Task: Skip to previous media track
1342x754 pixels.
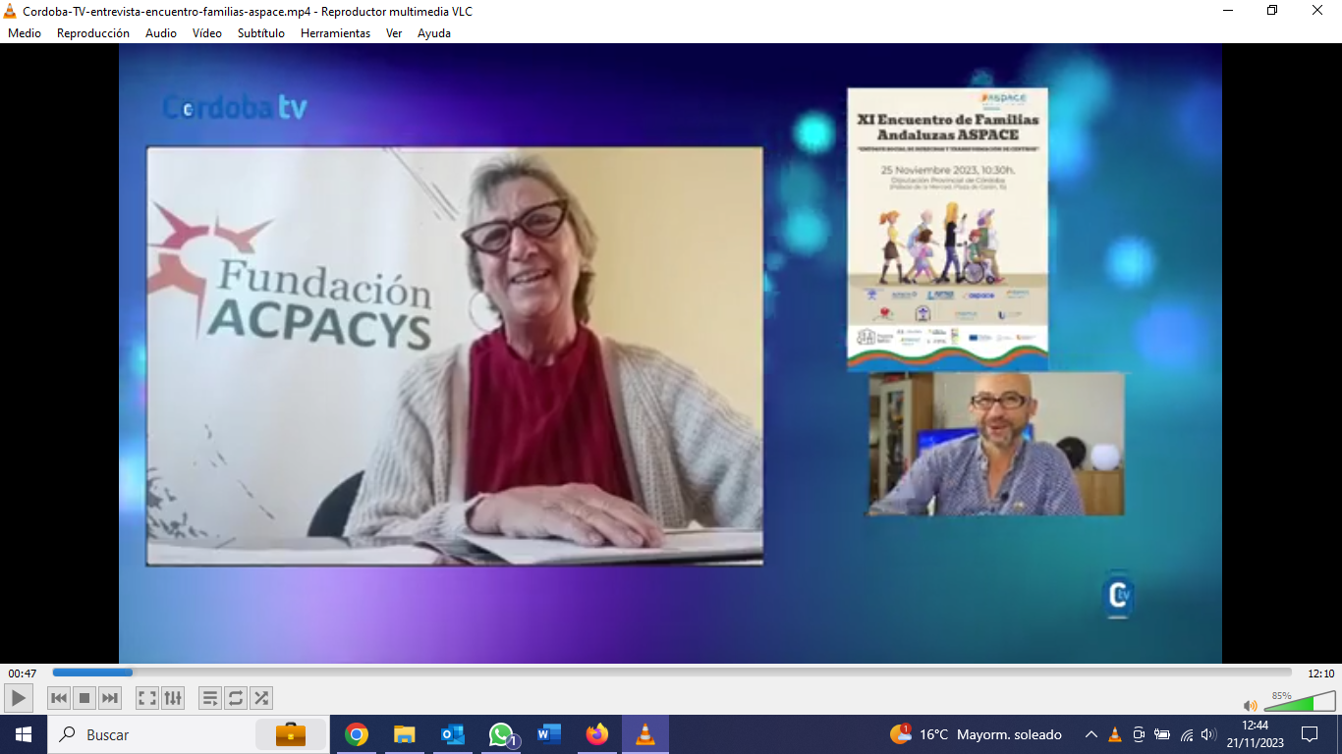Action: (59, 698)
